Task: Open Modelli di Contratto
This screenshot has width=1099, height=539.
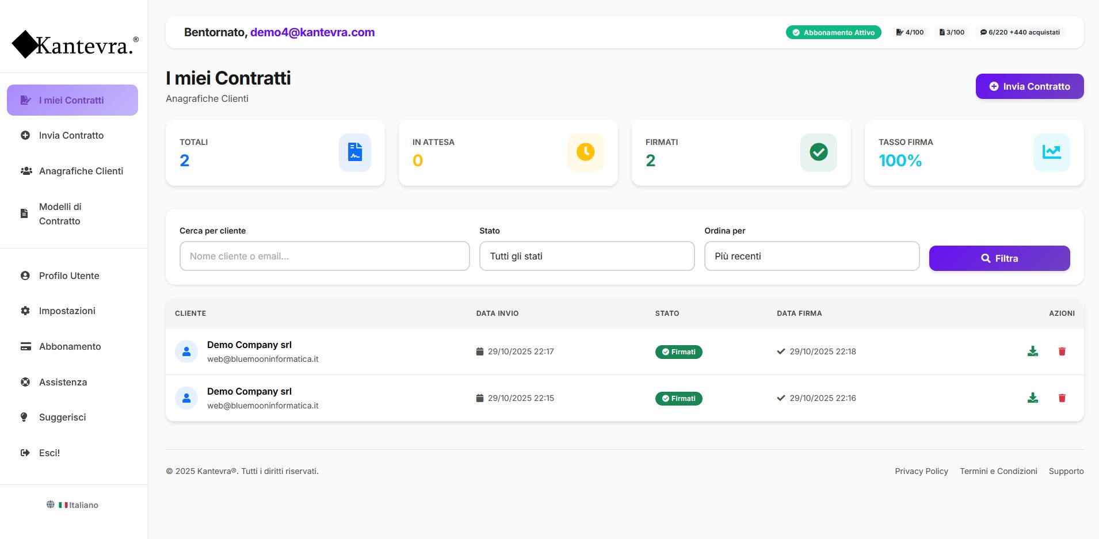Action: (72, 213)
